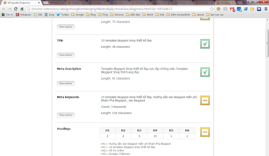Click the dark blue square extension icon
The image size is (269, 156).
pyautogui.click(x=259, y=9)
